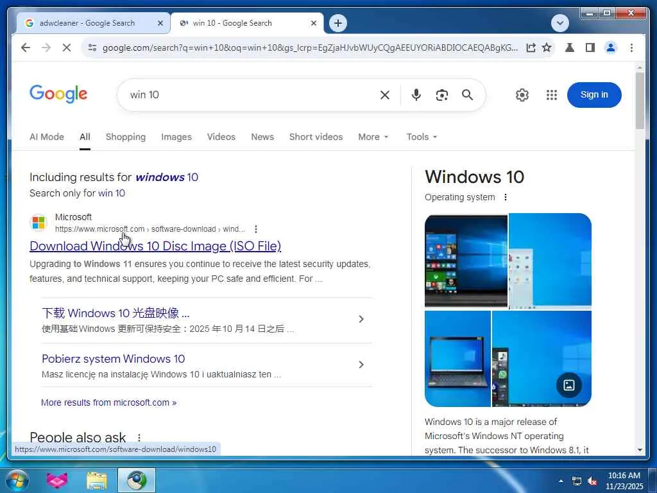Search by image with Lens

(441, 95)
